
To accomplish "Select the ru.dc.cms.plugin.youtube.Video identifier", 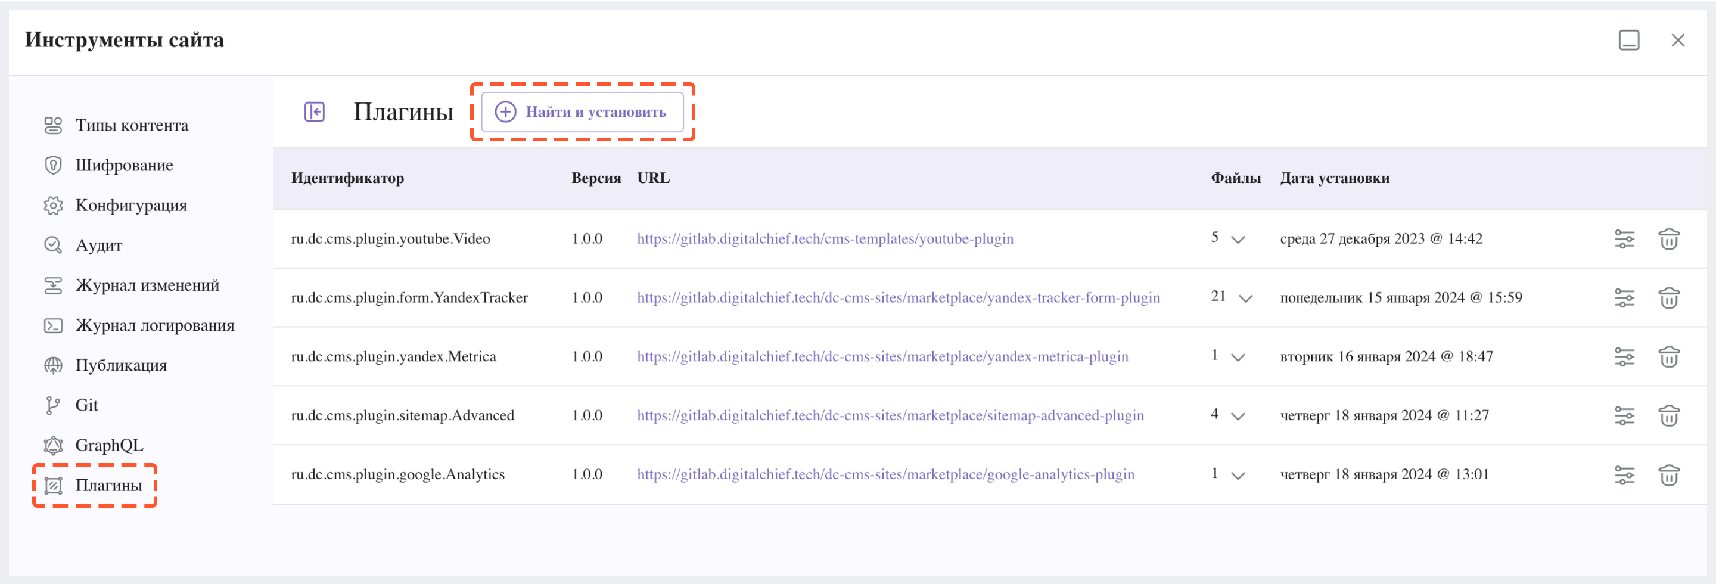I will [x=390, y=238].
